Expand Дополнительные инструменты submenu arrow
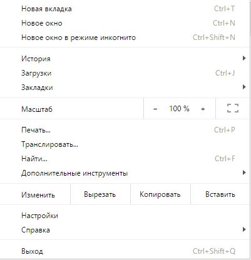This screenshot has height=260, width=251. point(244,172)
